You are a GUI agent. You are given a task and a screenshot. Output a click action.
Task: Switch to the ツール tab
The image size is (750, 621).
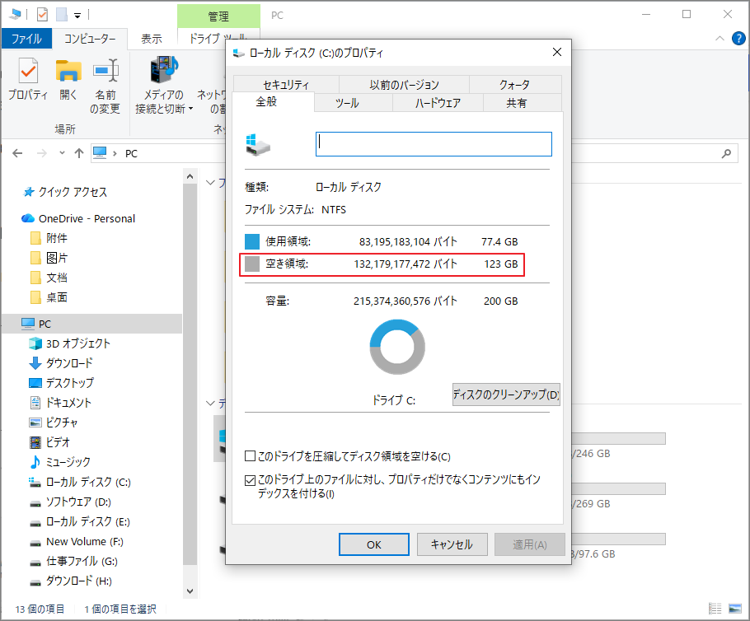[354, 103]
